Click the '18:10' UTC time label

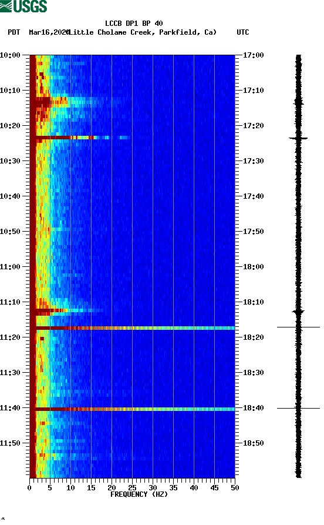(x=253, y=302)
